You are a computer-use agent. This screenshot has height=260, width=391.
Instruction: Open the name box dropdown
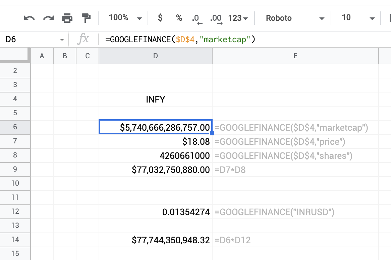[x=62, y=39]
